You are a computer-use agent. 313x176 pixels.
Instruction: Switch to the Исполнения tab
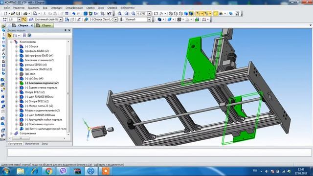click(x=32, y=144)
